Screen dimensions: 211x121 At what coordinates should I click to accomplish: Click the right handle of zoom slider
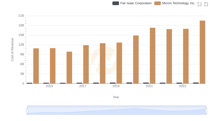[206, 111]
